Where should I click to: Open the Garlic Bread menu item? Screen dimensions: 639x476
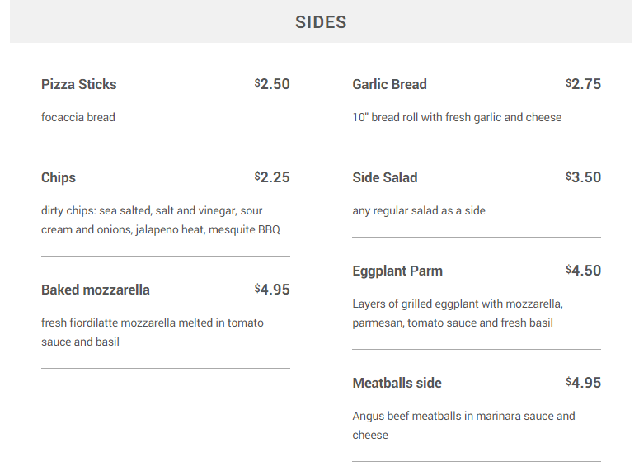[389, 84]
